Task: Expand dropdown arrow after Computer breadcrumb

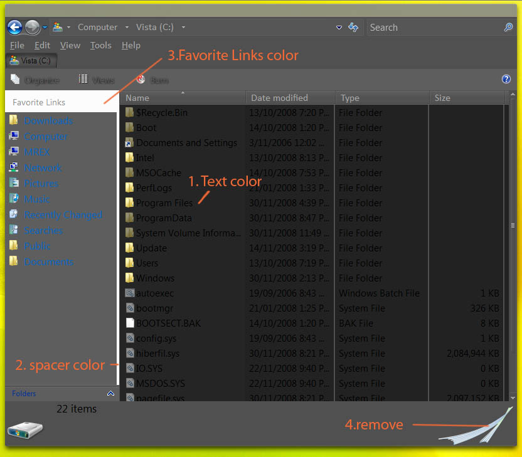Action: 127,28
